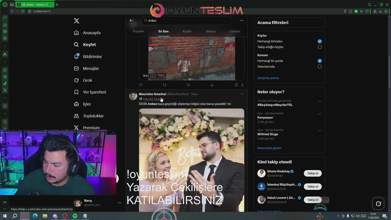The width and height of the screenshot is (391, 220).
Task: Open history clock icon in Opera sidebar
Action: pyautogui.click(x=5, y=122)
